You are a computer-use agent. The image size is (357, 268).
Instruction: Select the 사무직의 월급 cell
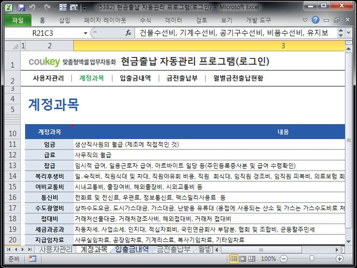click(x=209, y=155)
